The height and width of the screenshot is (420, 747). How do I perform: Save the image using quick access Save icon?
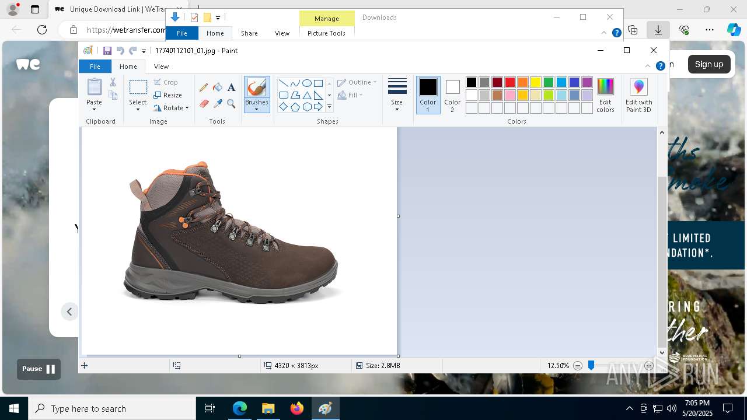tap(107, 51)
